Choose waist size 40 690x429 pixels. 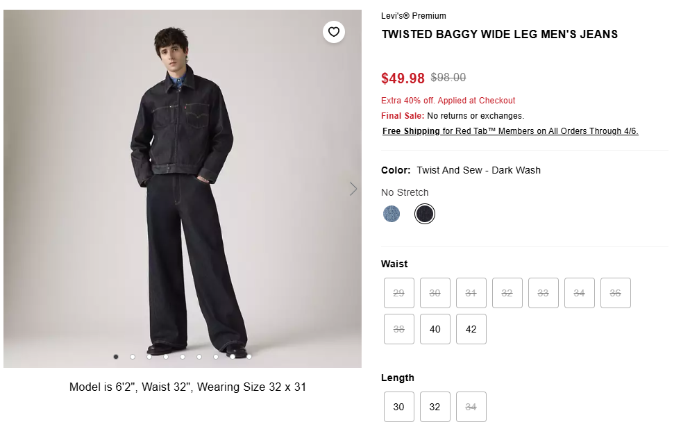[435, 329]
